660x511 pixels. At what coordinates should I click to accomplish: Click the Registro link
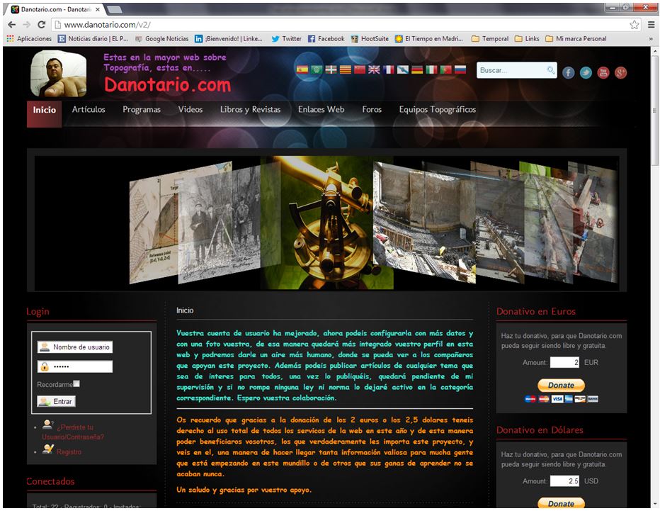(69, 451)
